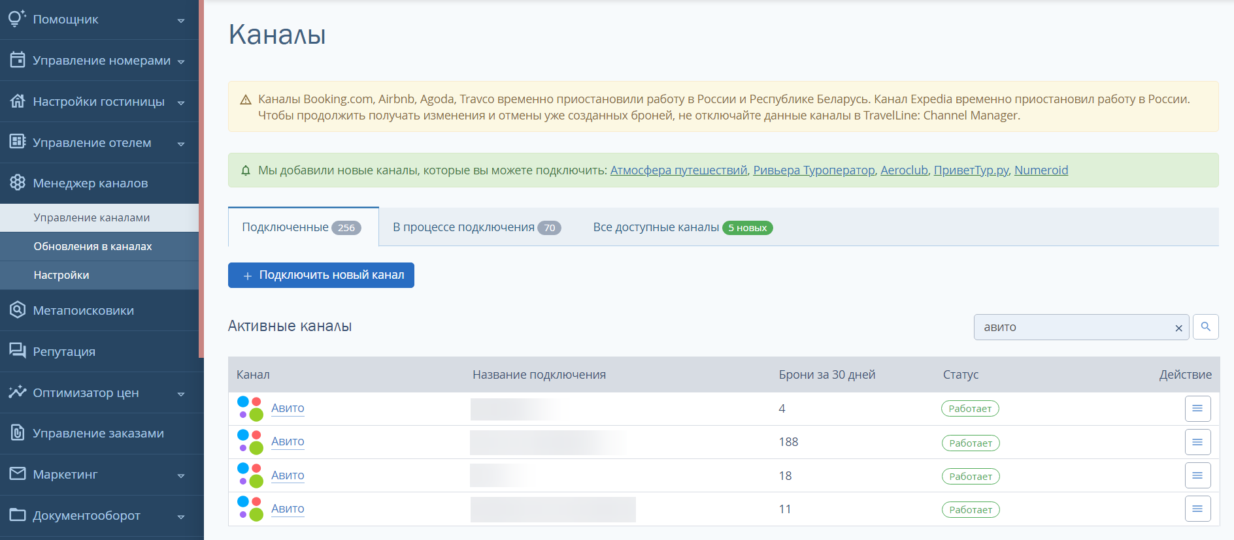Expand the Управление номерами dropdown arrow

tap(181, 61)
